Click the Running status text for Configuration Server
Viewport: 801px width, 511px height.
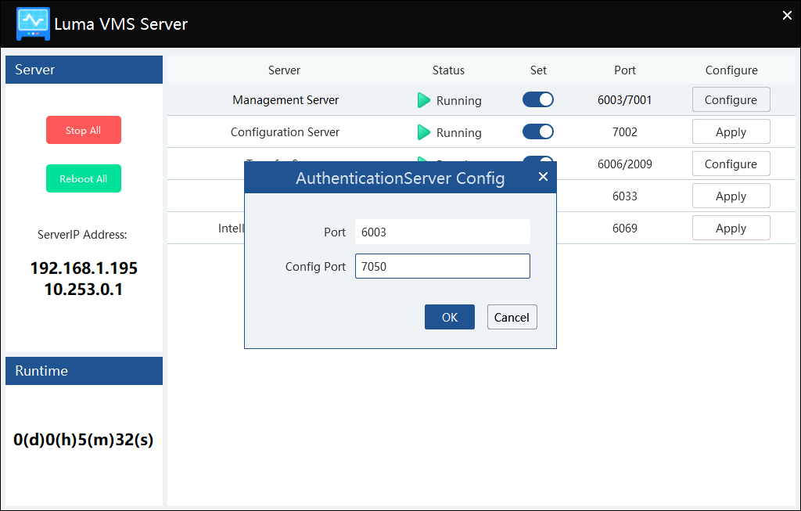(x=458, y=133)
